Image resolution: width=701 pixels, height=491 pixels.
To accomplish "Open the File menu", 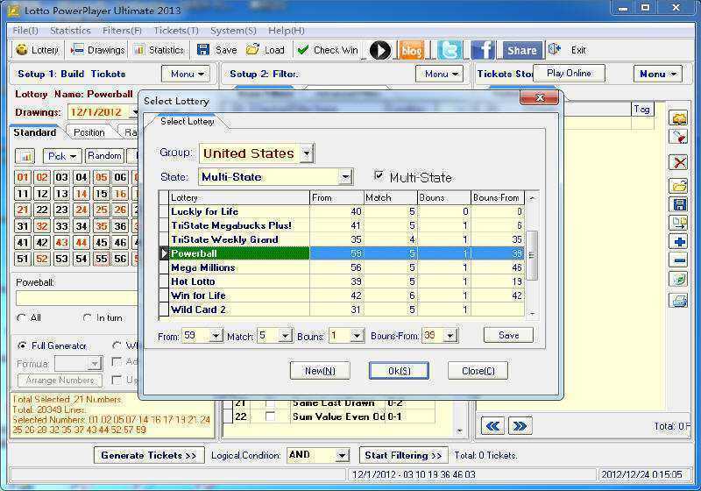I will tap(25, 31).
